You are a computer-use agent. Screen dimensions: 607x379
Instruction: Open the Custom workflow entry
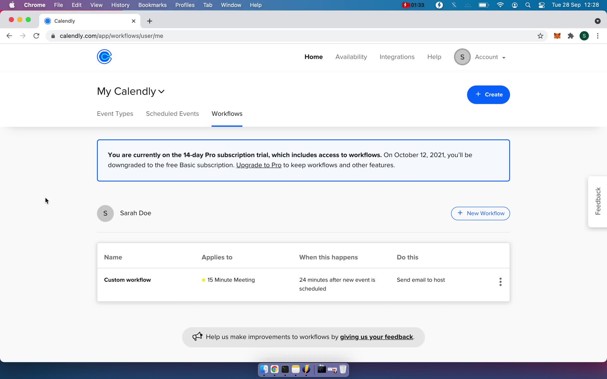pyautogui.click(x=127, y=280)
